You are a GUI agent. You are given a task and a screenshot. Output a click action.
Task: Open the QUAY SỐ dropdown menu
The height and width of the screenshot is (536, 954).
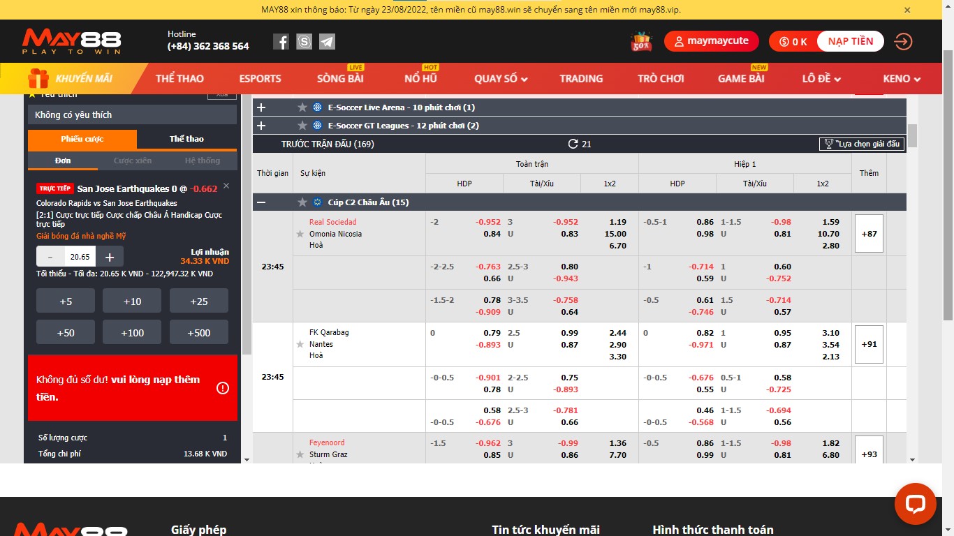[x=501, y=79]
